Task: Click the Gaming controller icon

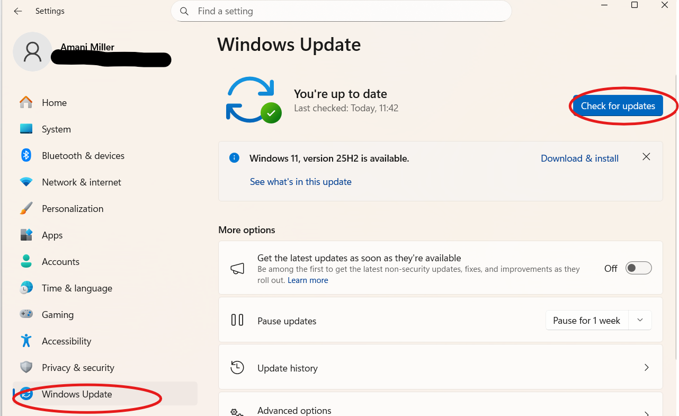Action: pos(26,314)
